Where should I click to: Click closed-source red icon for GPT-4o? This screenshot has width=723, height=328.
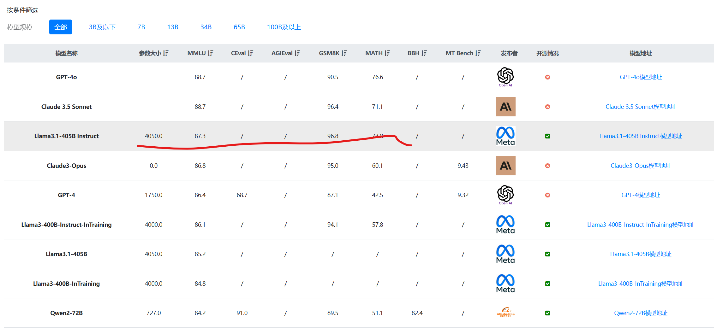547,77
